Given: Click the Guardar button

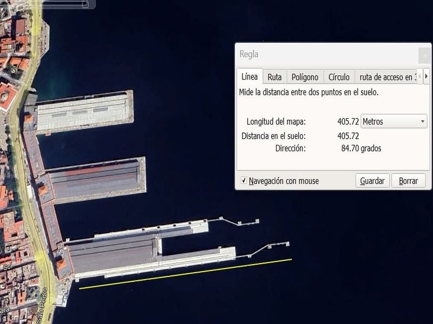Looking at the screenshot, I should (x=372, y=181).
